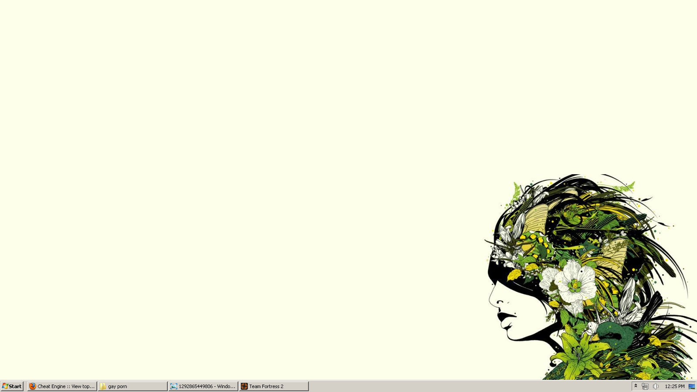Expand hidden system tray icons chevron

[x=636, y=386]
